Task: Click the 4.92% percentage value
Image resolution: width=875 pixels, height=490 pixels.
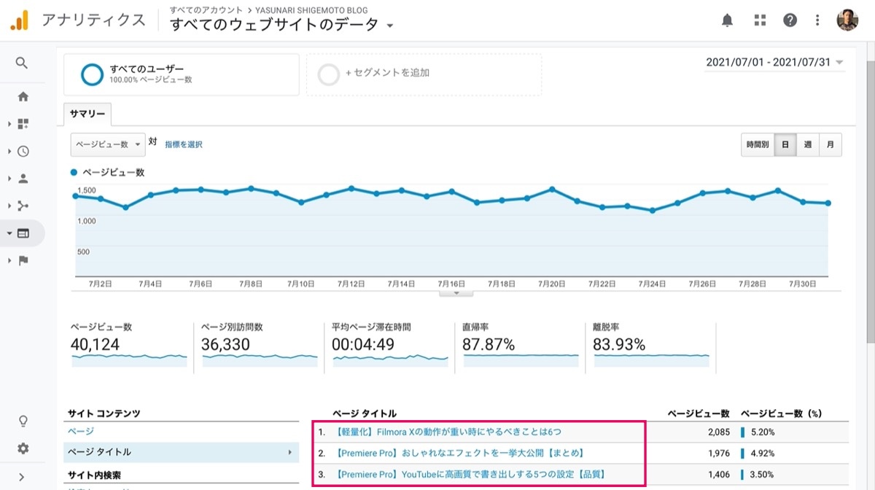Action: 763,453
